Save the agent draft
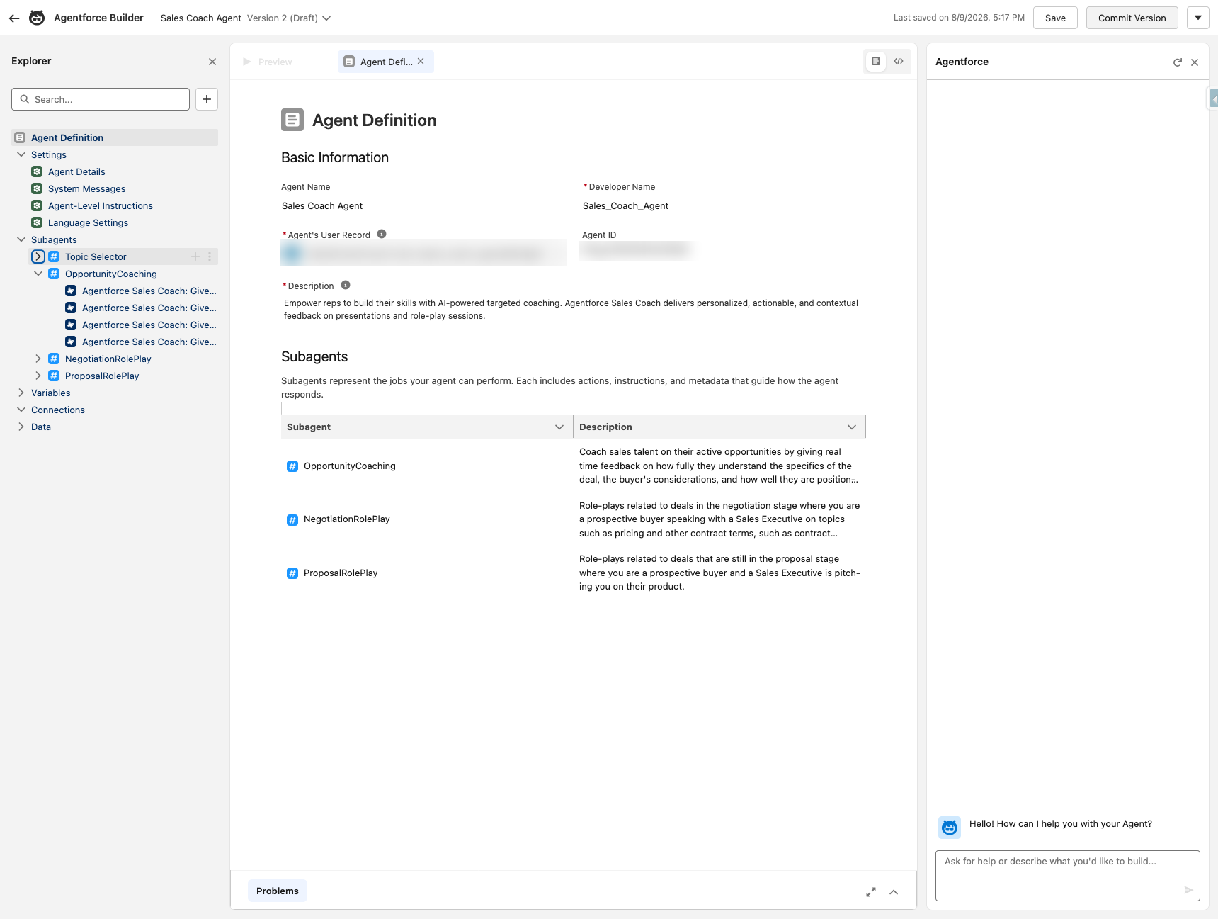This screenshot has height=919, width=1218. (1055, 18)
